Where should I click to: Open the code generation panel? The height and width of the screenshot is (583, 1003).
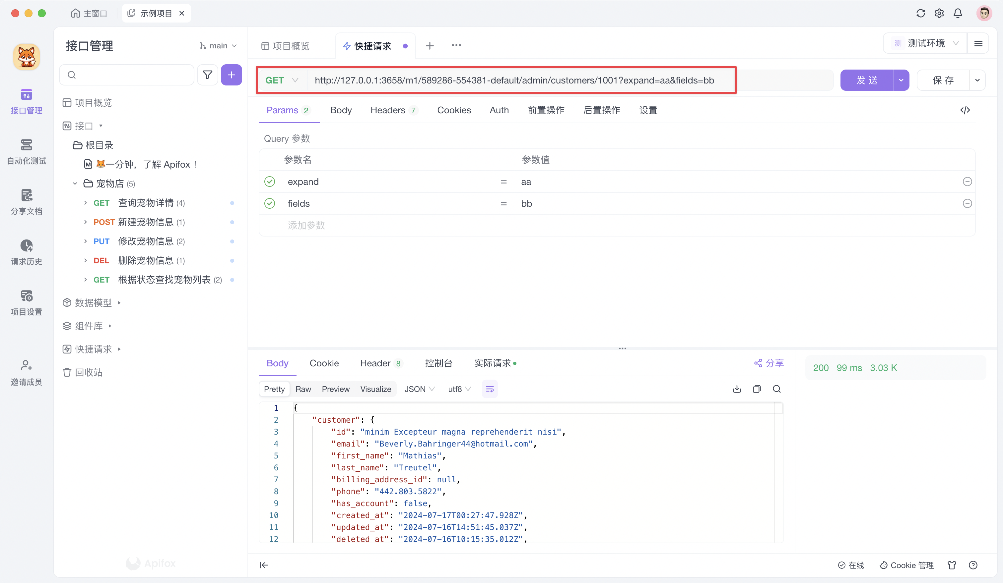(x=965, y=110)
